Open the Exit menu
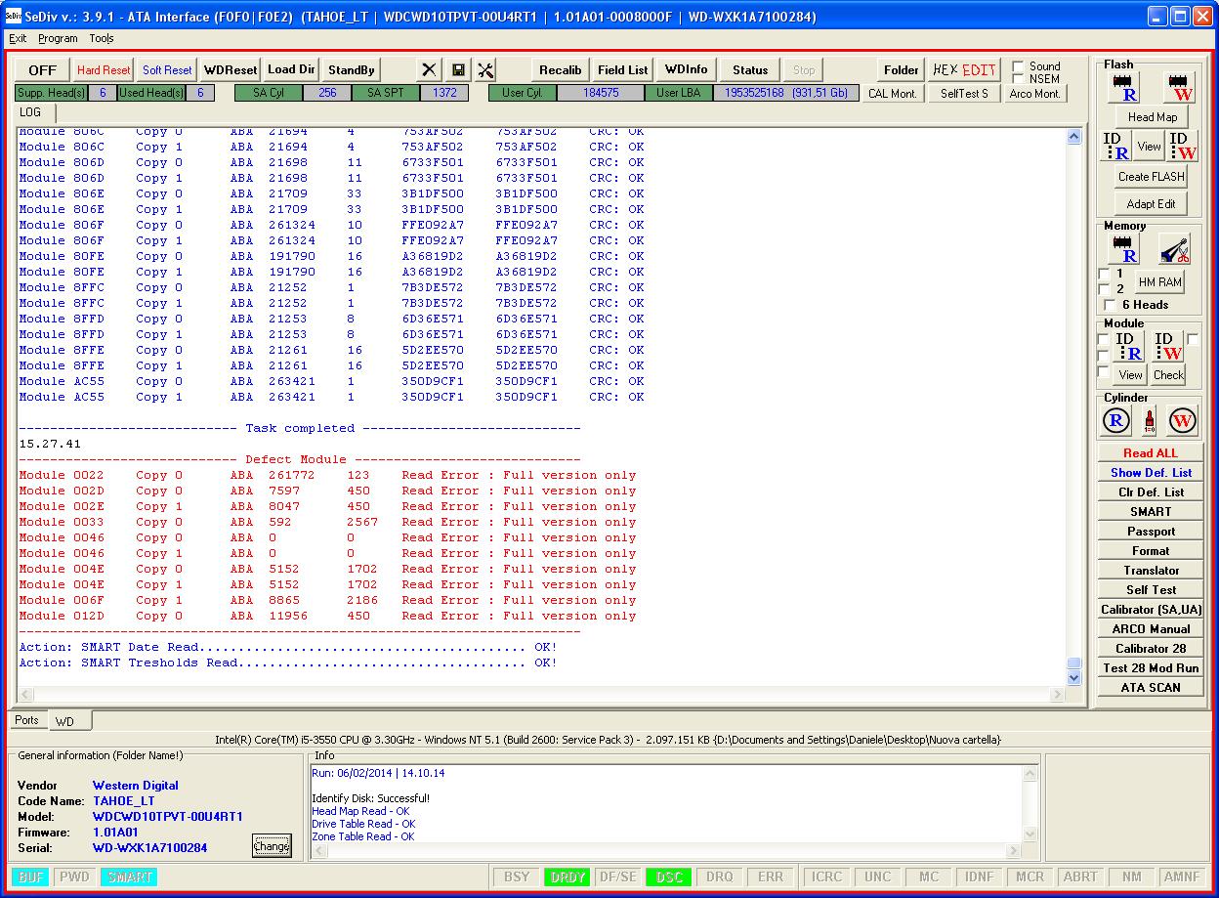 pos(18,38)
